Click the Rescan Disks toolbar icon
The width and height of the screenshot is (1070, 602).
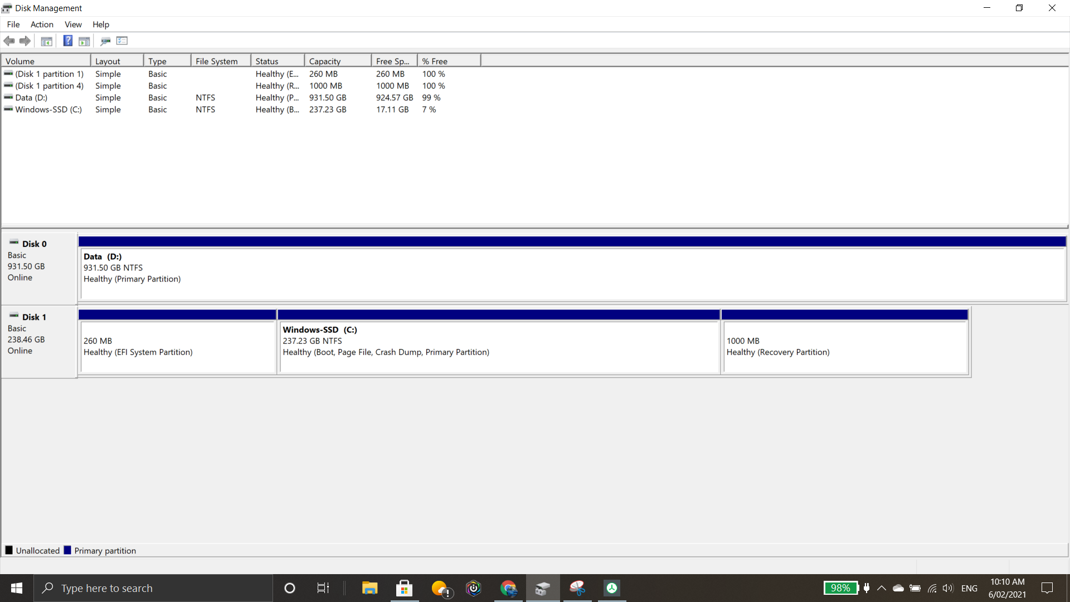point(105,41)
